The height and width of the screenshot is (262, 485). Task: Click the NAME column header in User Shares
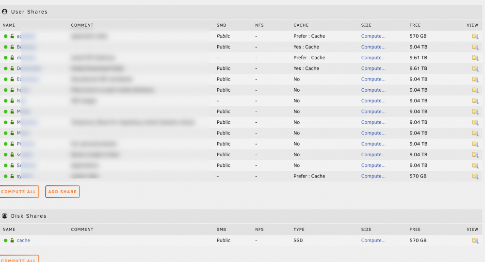[x=9, y=25]
